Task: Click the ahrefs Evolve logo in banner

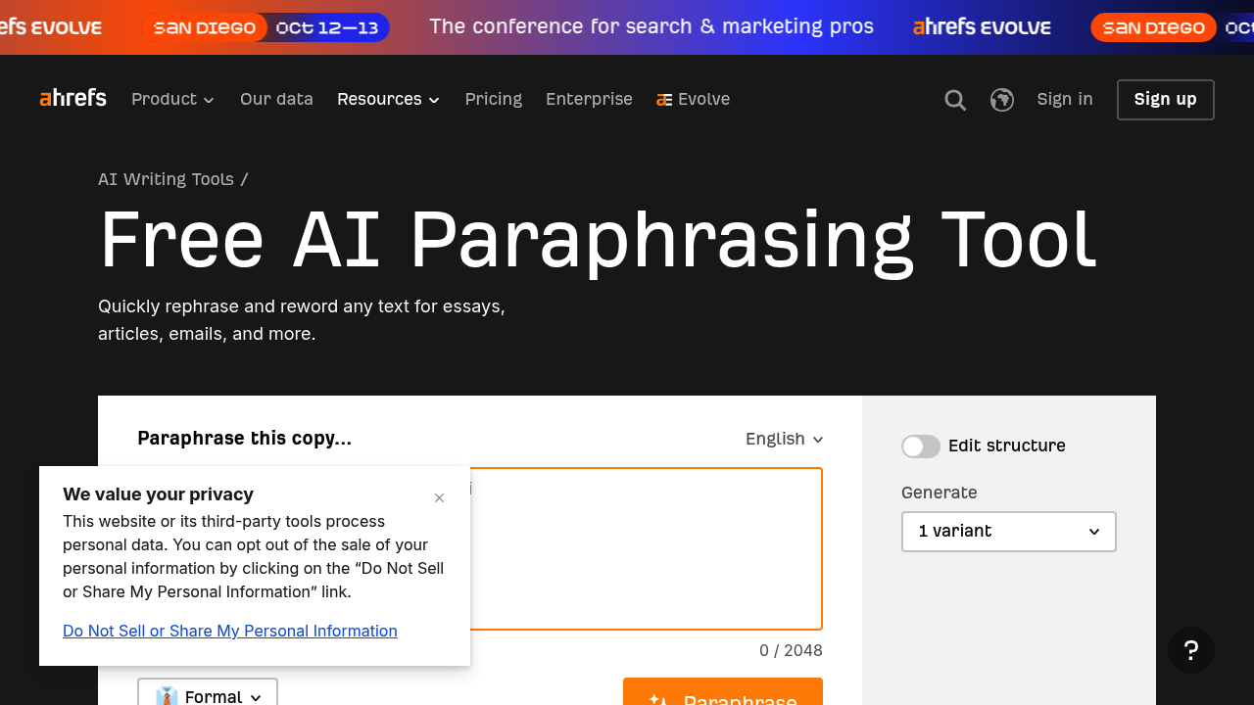Action: 982,27
